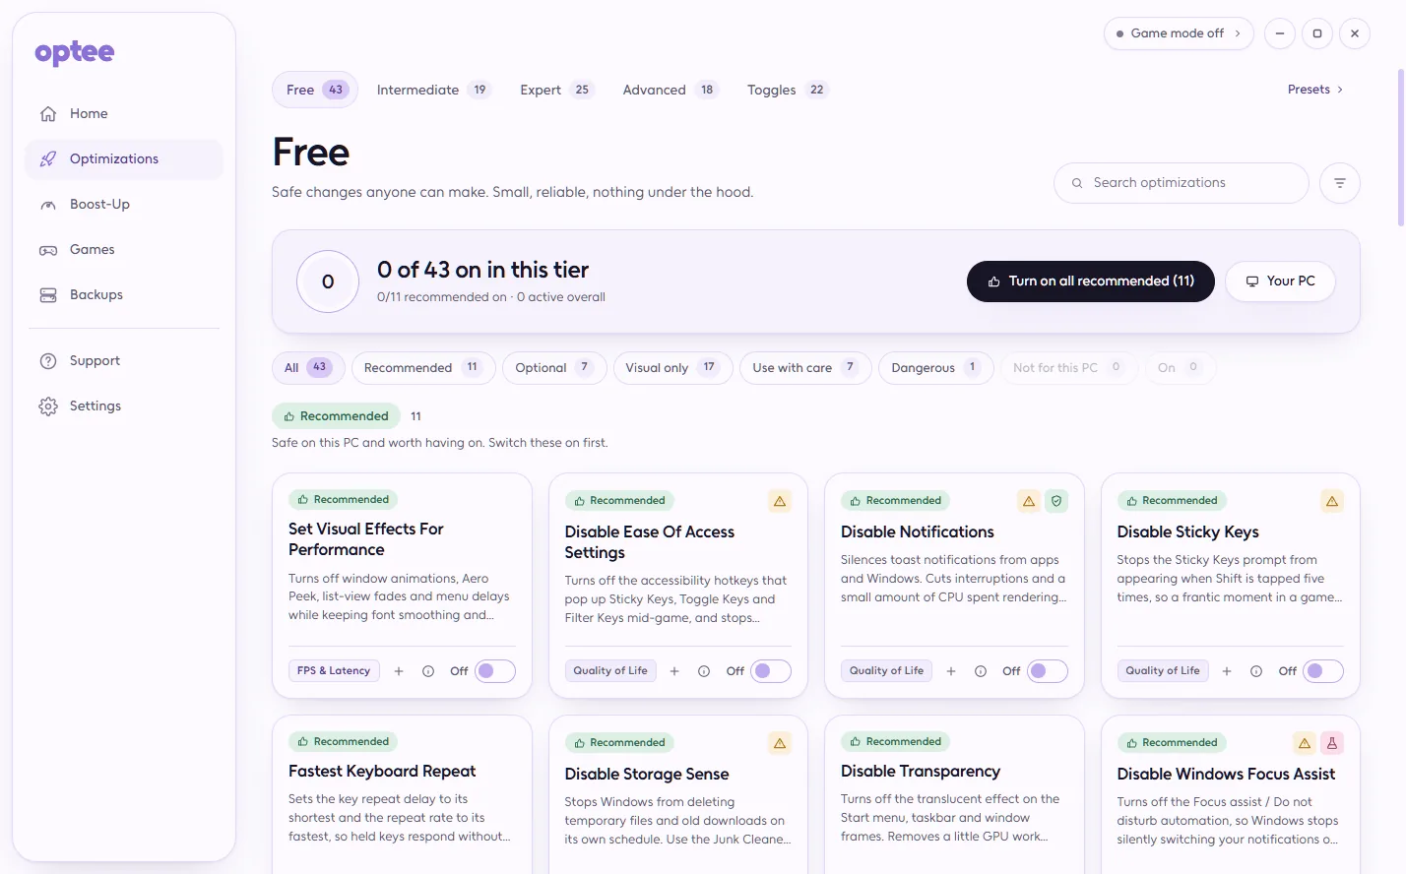Expand the Presets menu

coord(1315,90)
